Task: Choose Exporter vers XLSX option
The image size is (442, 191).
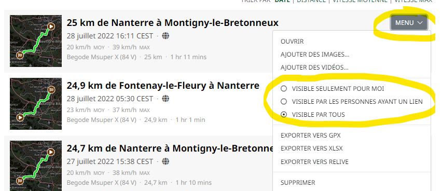Action: click(x=312, y=148)
